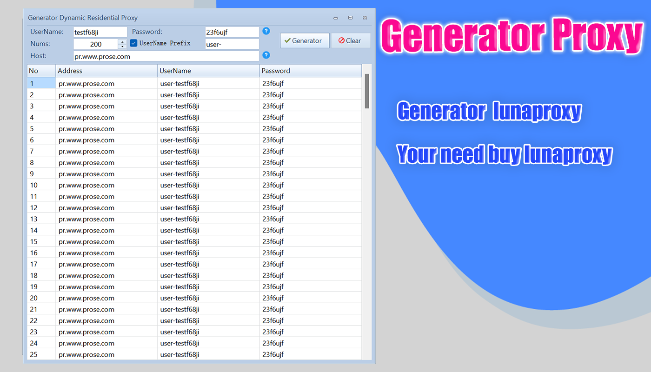Select the Password cell in row 8
The height and width of the screenshot is (372, 651).
coord(311,163)
